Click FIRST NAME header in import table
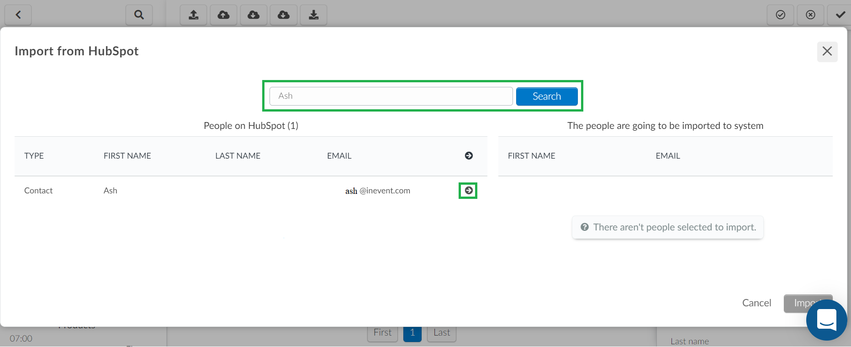 (x=532, y=156)
